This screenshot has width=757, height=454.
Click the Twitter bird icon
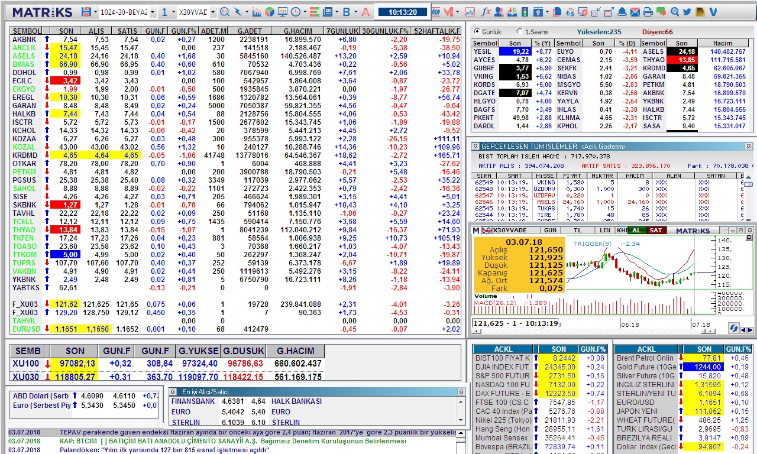[x=687, y=12]
